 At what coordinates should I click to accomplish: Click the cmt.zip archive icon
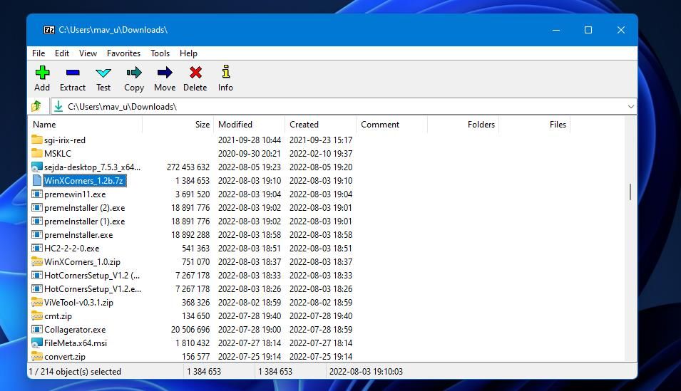click(37, 316)
